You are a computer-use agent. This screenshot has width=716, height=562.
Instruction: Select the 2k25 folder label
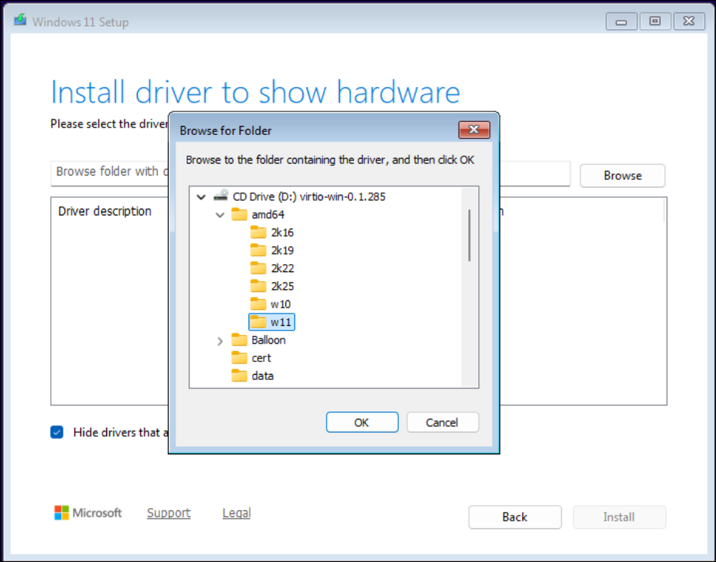click(x=282, y=286)
